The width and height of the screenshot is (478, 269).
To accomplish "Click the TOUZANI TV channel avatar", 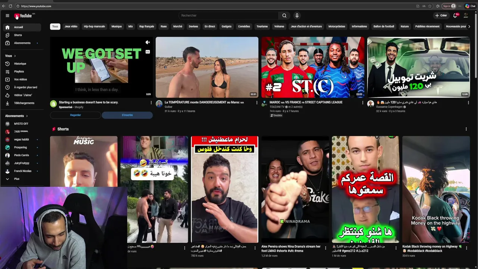I will [264, 104].
